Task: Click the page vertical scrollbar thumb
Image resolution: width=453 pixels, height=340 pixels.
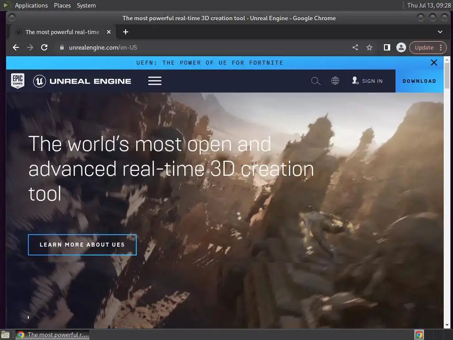Action: 447,76
